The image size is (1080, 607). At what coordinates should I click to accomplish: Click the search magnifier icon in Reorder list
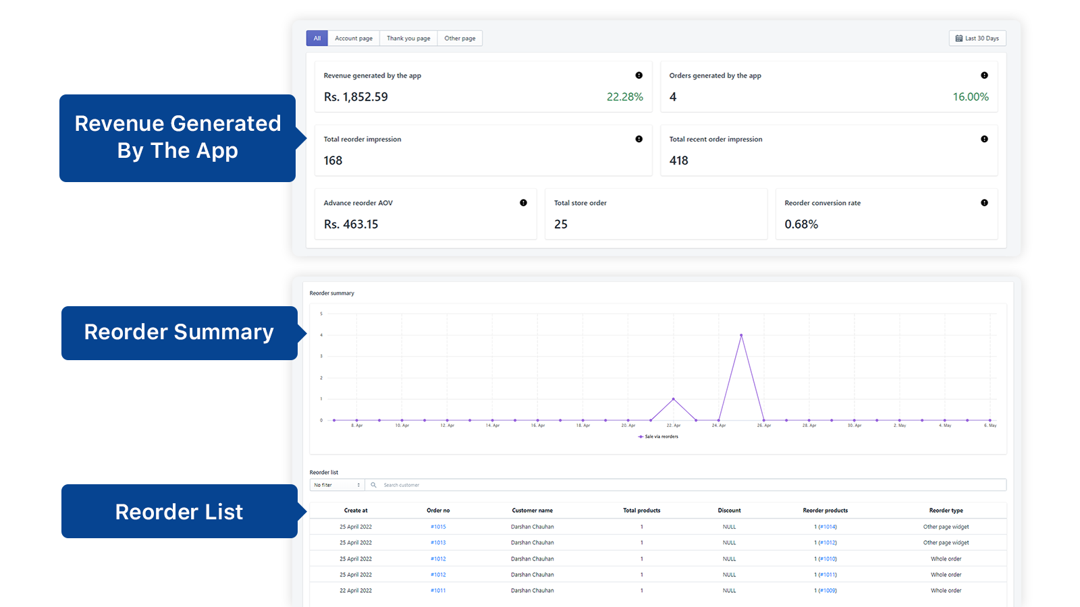point(374,485)
